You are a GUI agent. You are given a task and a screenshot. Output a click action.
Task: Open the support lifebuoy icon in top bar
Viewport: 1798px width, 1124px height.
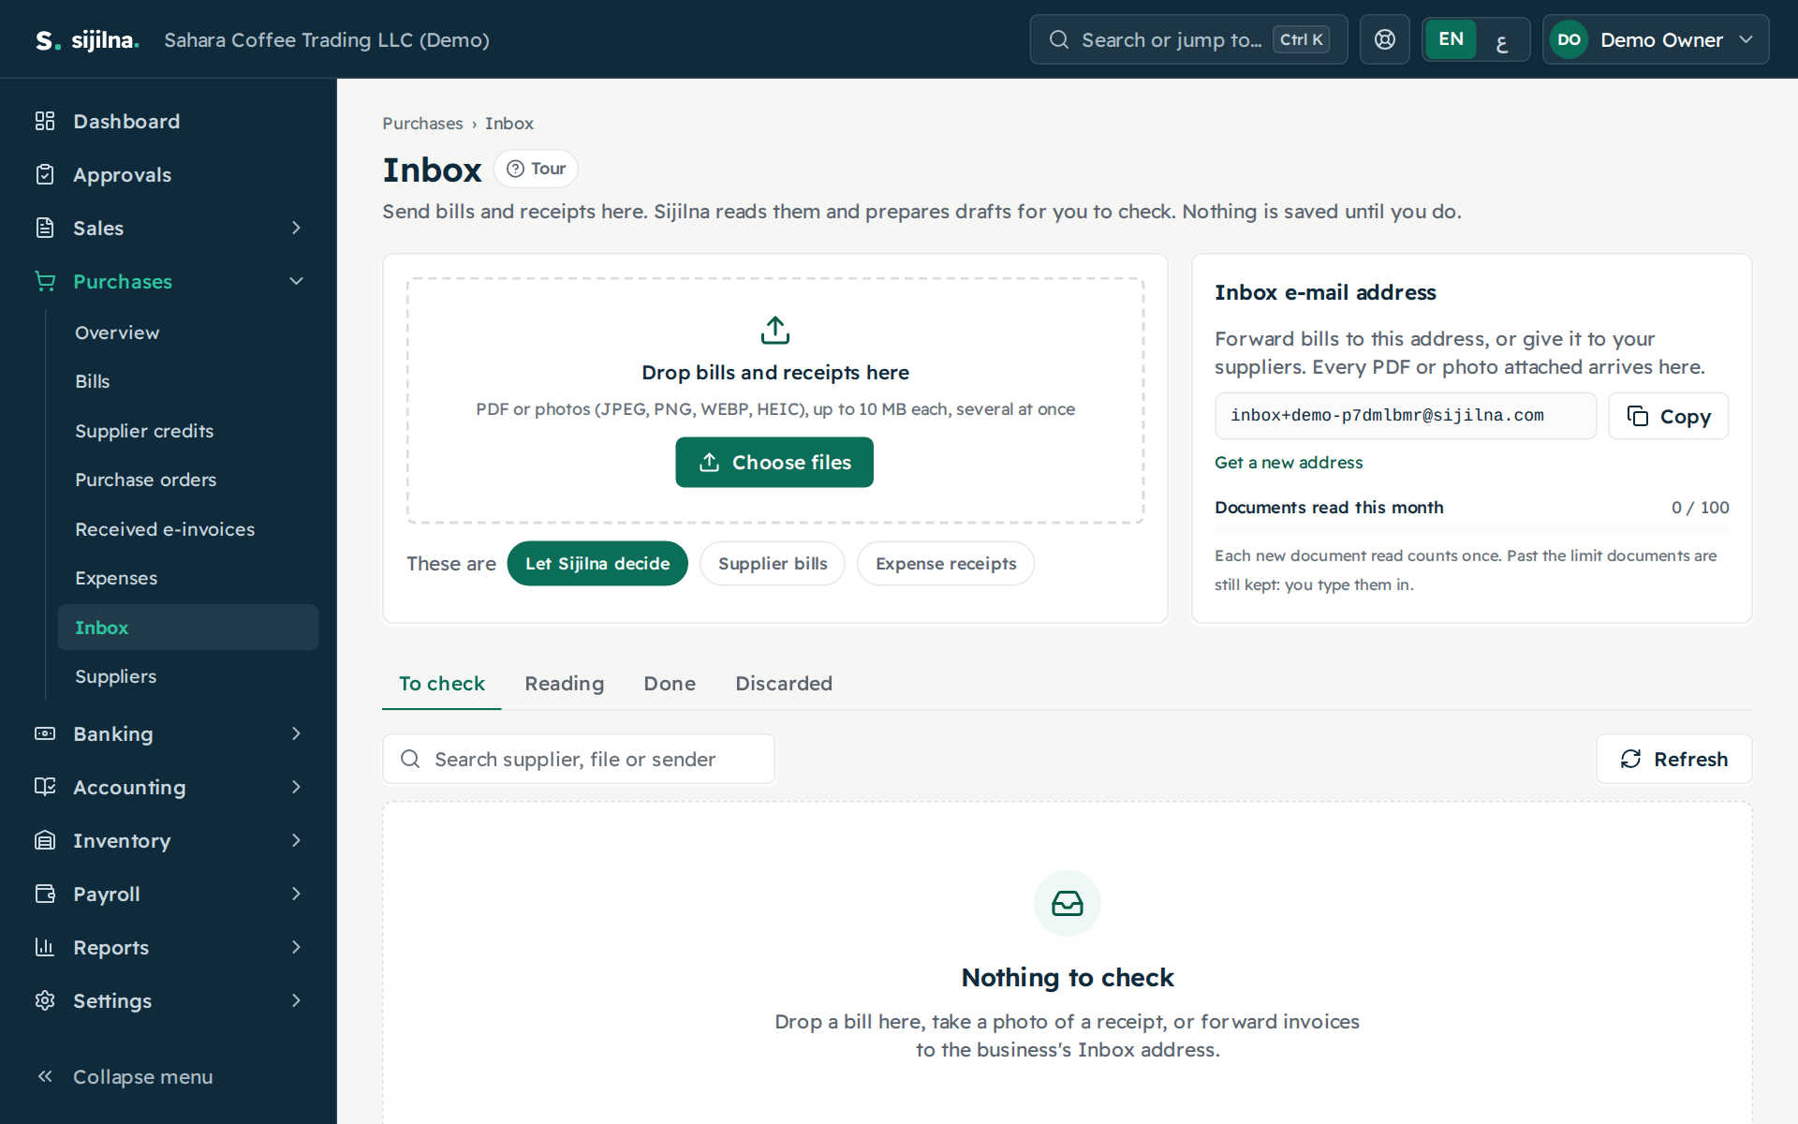pos(1384,39)
